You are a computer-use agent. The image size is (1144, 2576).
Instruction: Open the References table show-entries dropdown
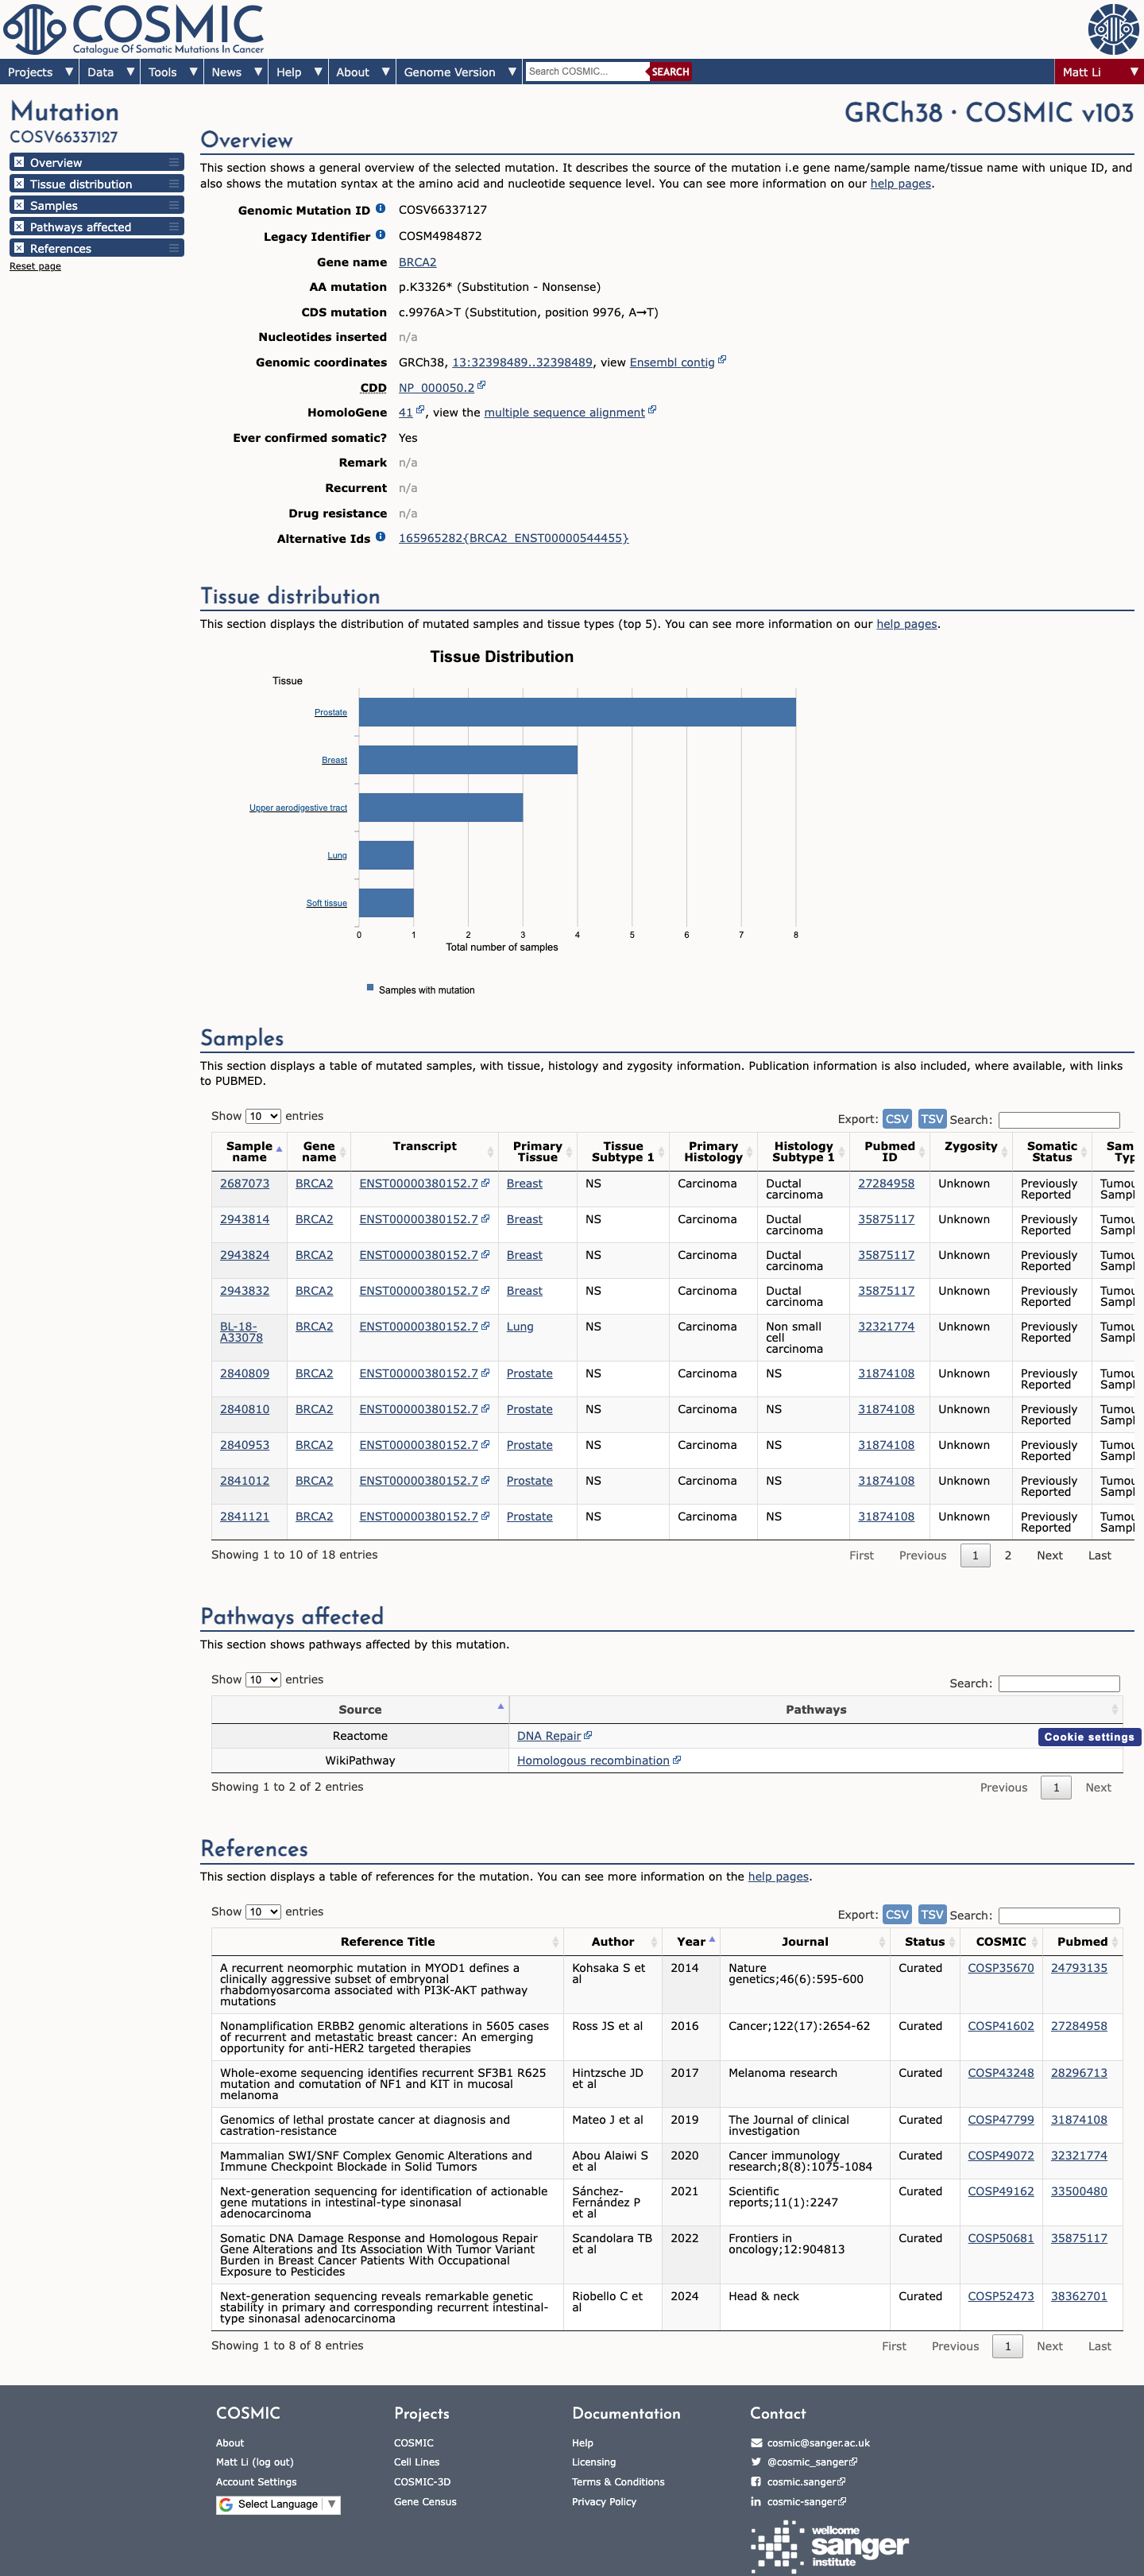tap(264, 1911)
